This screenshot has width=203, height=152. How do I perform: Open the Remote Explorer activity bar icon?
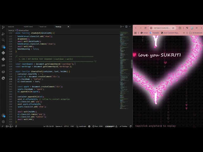pos(3,66)
